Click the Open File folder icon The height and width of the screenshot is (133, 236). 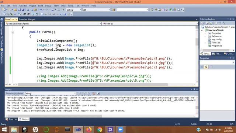15,10
